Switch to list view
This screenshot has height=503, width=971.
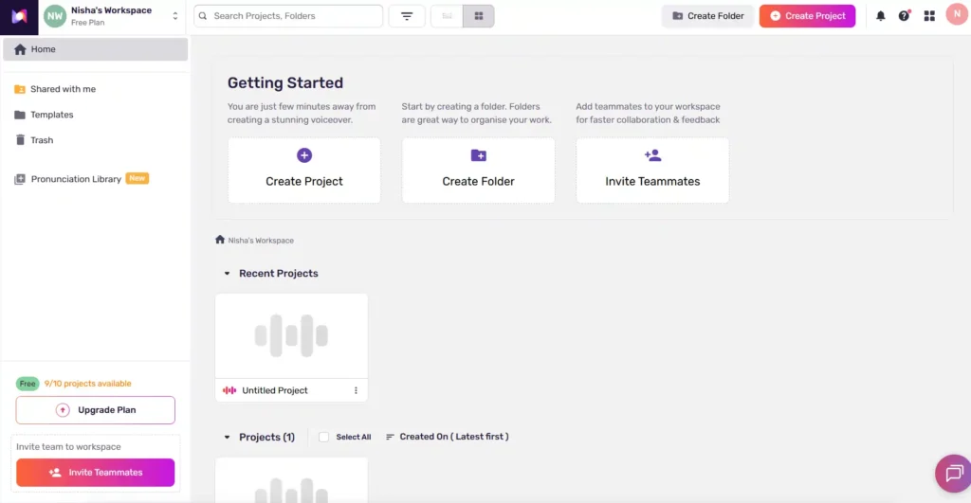tap(448, 16)
